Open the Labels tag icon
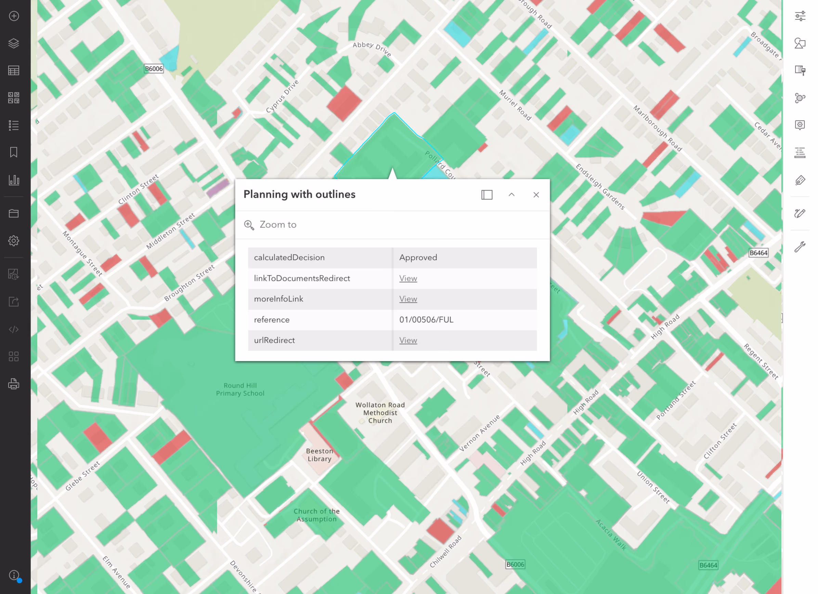 pos(800,180)
